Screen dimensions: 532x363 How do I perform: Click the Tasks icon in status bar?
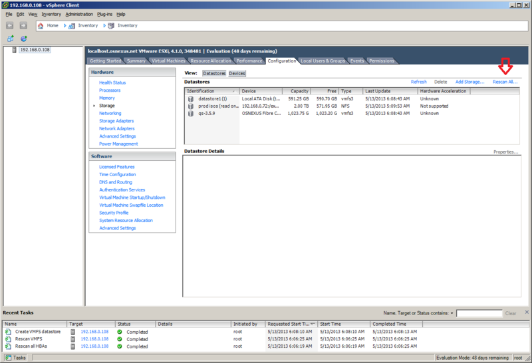[x=8, y=358]
